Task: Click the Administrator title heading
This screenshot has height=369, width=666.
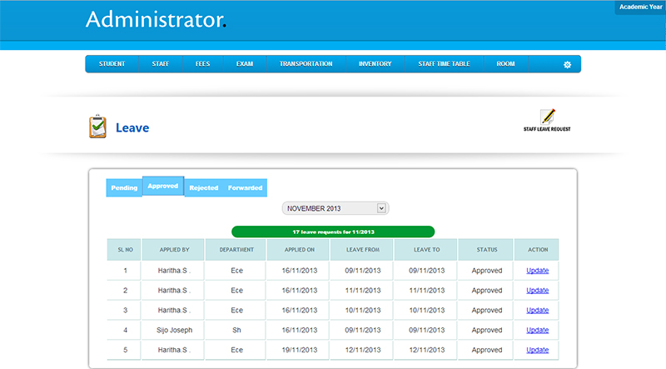Action: (156, 20)
